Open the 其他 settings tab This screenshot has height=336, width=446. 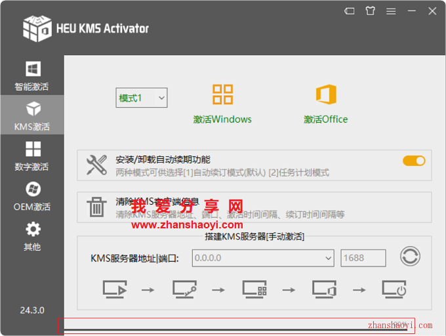(32, 236)
